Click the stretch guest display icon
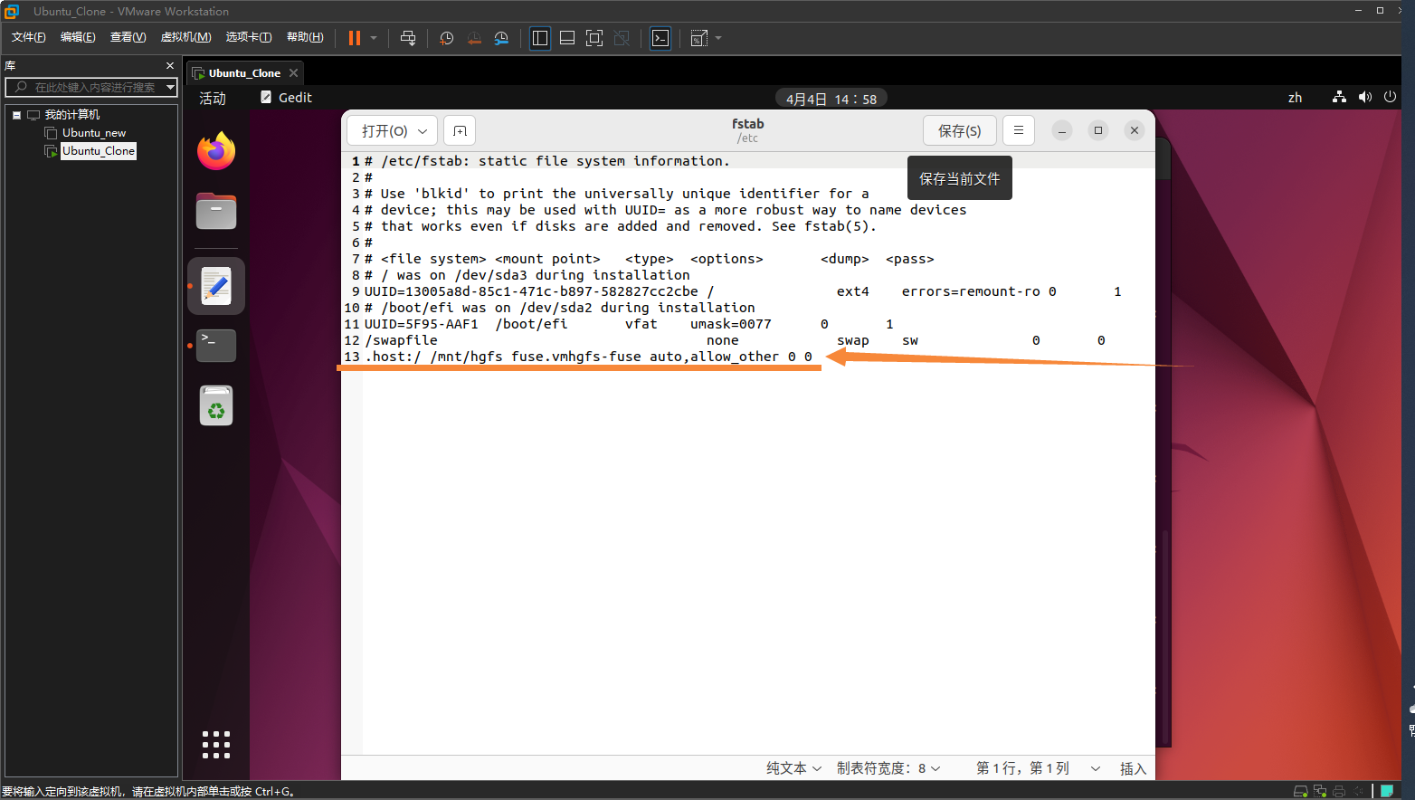 click(698, 38)
